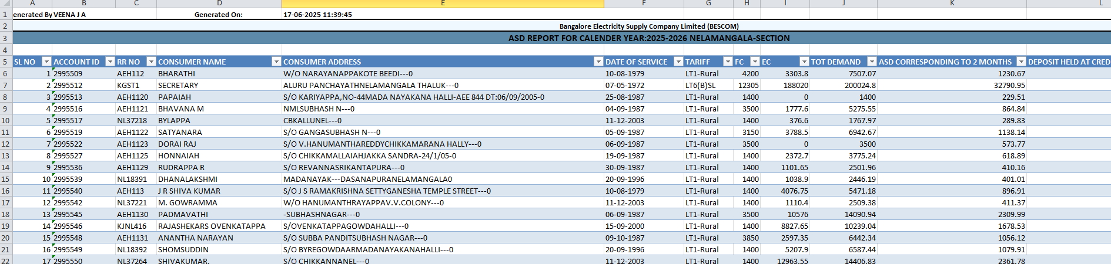Click total demand value 5471.18
The width and height of the screenshot is (1111, 264).
862,191
